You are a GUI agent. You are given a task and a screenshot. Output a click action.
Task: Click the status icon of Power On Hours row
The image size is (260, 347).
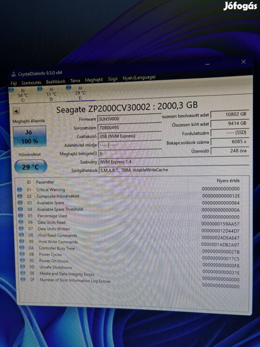(22, 260)
